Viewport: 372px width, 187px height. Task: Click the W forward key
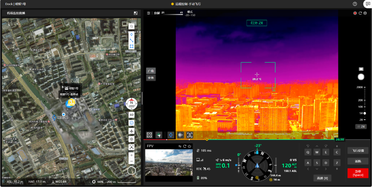[317, 152]
